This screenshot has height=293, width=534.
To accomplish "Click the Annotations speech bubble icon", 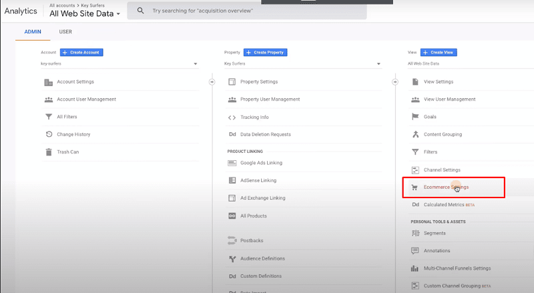I will coord(415,251).
